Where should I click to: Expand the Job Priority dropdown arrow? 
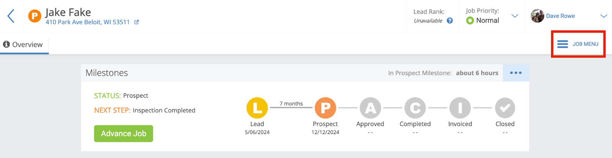click(515, 16)
